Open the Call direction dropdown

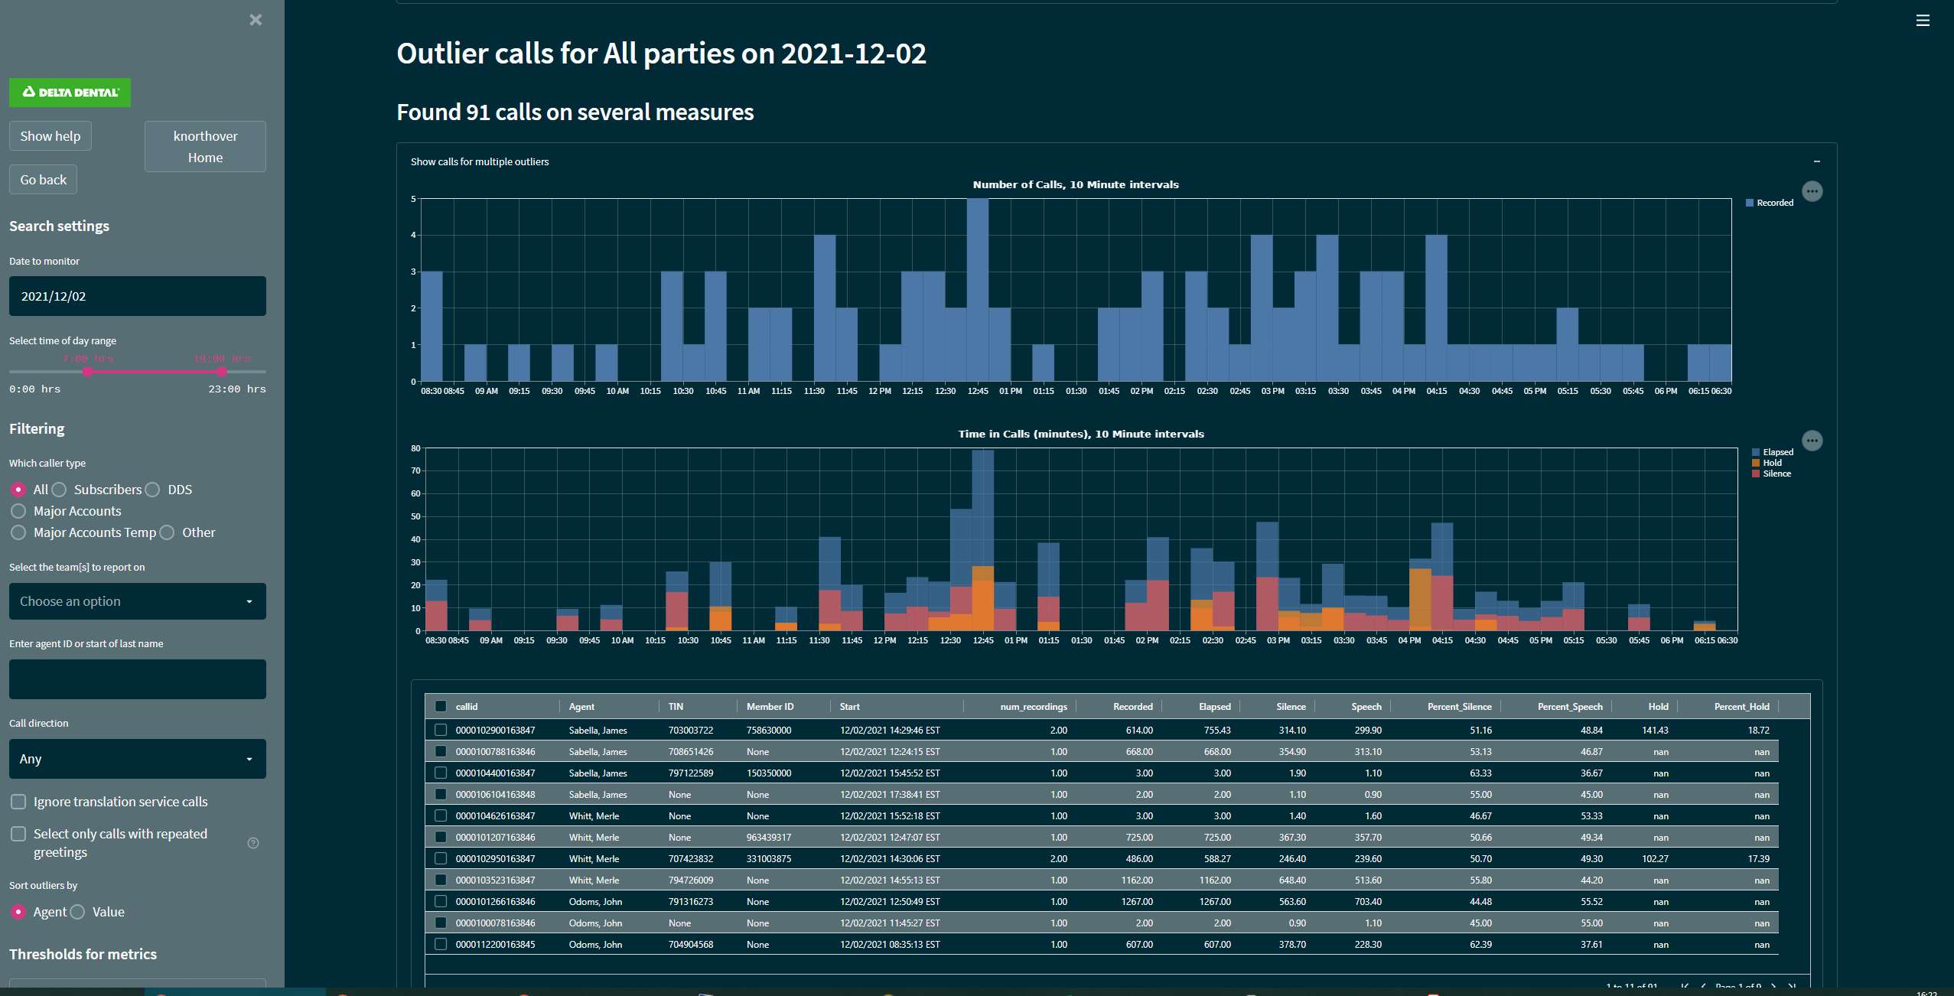(x=137, y=759)
